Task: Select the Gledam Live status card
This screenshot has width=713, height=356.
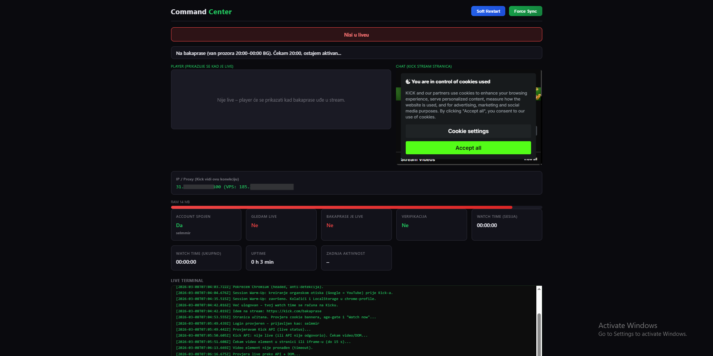Action: (x=281, y=225)
